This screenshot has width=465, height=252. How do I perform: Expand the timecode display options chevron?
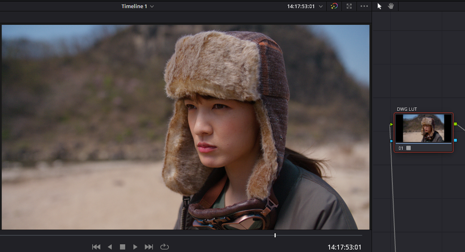[321, 7]
